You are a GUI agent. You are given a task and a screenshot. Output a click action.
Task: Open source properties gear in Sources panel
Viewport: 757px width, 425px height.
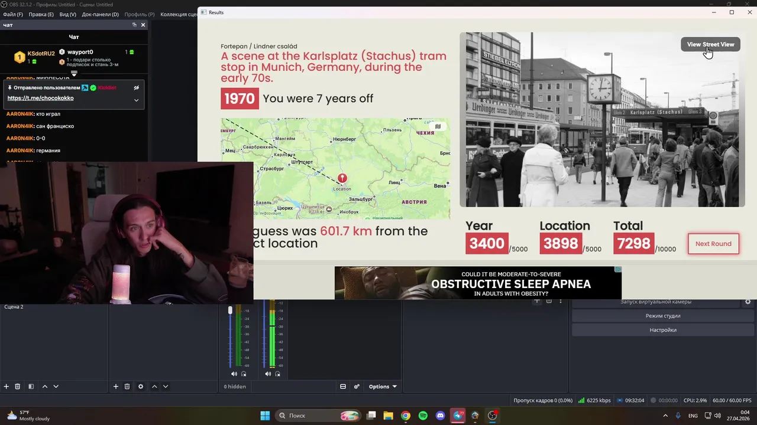click(x=141, y=387)
